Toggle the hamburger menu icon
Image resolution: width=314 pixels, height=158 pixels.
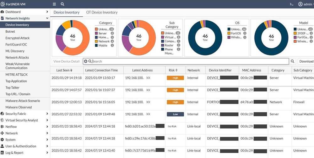[54, 4]
